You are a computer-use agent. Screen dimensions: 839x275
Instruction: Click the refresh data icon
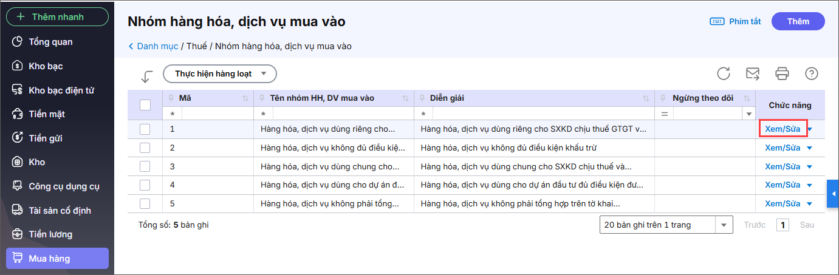tap(723, 73)
